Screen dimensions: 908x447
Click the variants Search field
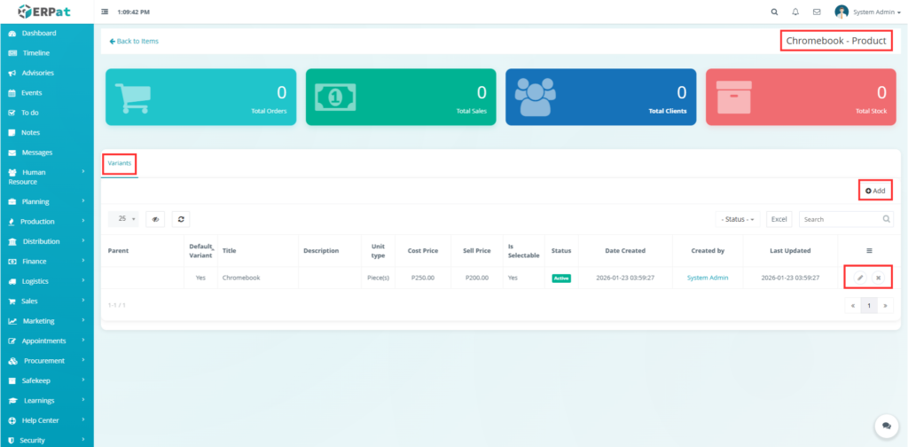(841, 219)
